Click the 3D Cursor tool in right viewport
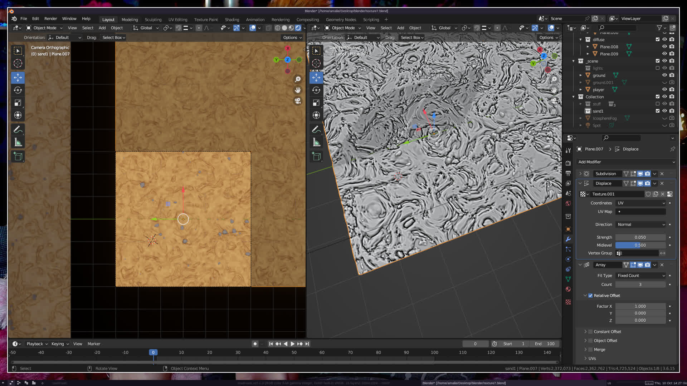The image size is (687, 386). [x=316, y=64]
